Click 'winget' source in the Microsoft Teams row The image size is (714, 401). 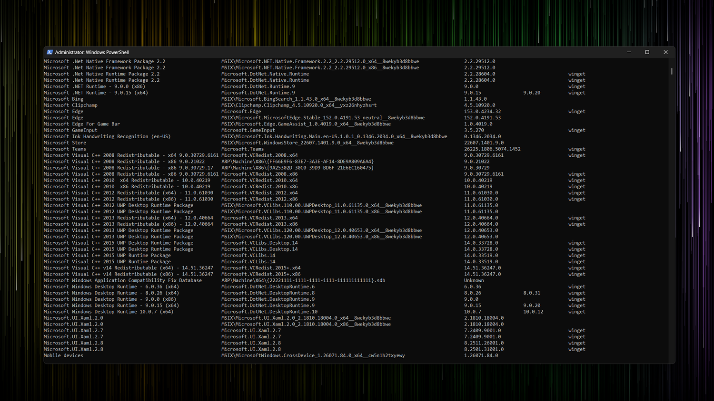pyautogui.click(x=576, y=149)
